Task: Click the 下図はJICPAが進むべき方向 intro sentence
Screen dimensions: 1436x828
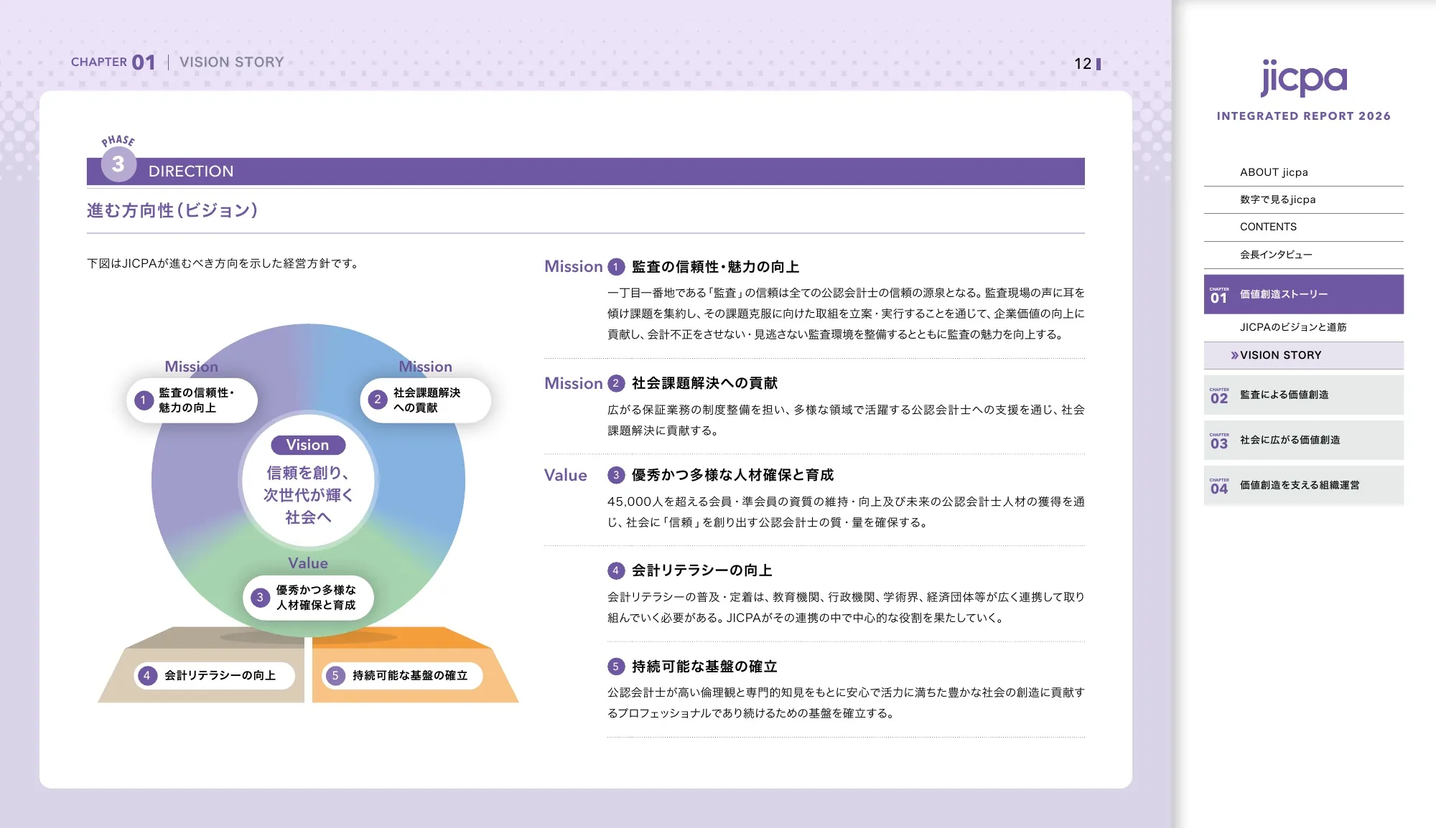Action: point(223,263)
